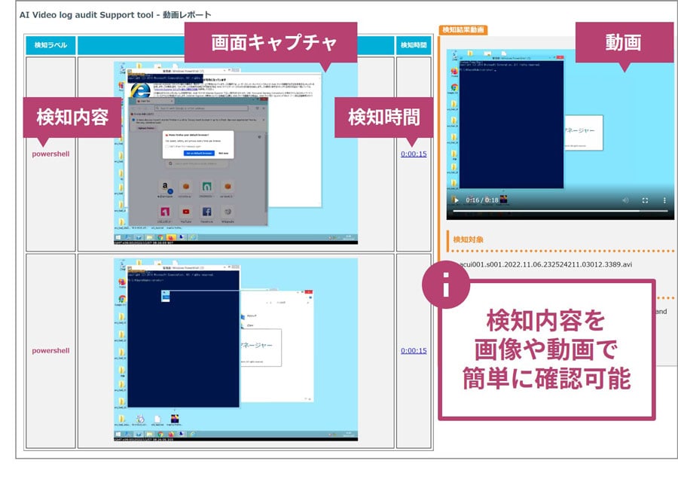
Task: Enter fullscreen mode on the video player
Action: (645, 200)
